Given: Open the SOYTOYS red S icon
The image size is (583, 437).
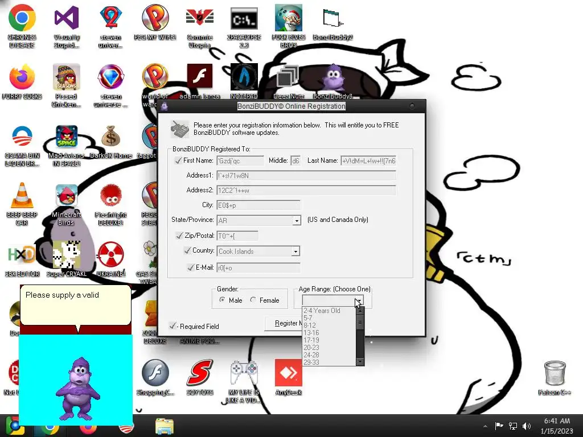Looking at the screenshot, I should 200,372.
